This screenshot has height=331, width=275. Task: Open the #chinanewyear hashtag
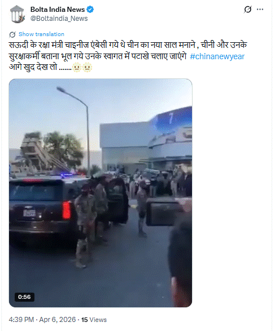(x=217, y=56)
